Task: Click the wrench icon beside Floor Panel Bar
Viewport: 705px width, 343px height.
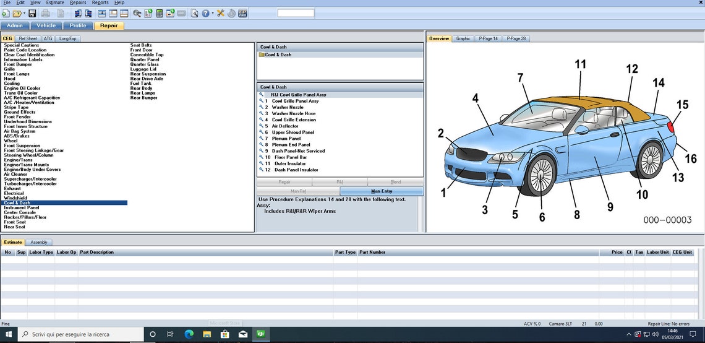Action: (x=261, y=157)
